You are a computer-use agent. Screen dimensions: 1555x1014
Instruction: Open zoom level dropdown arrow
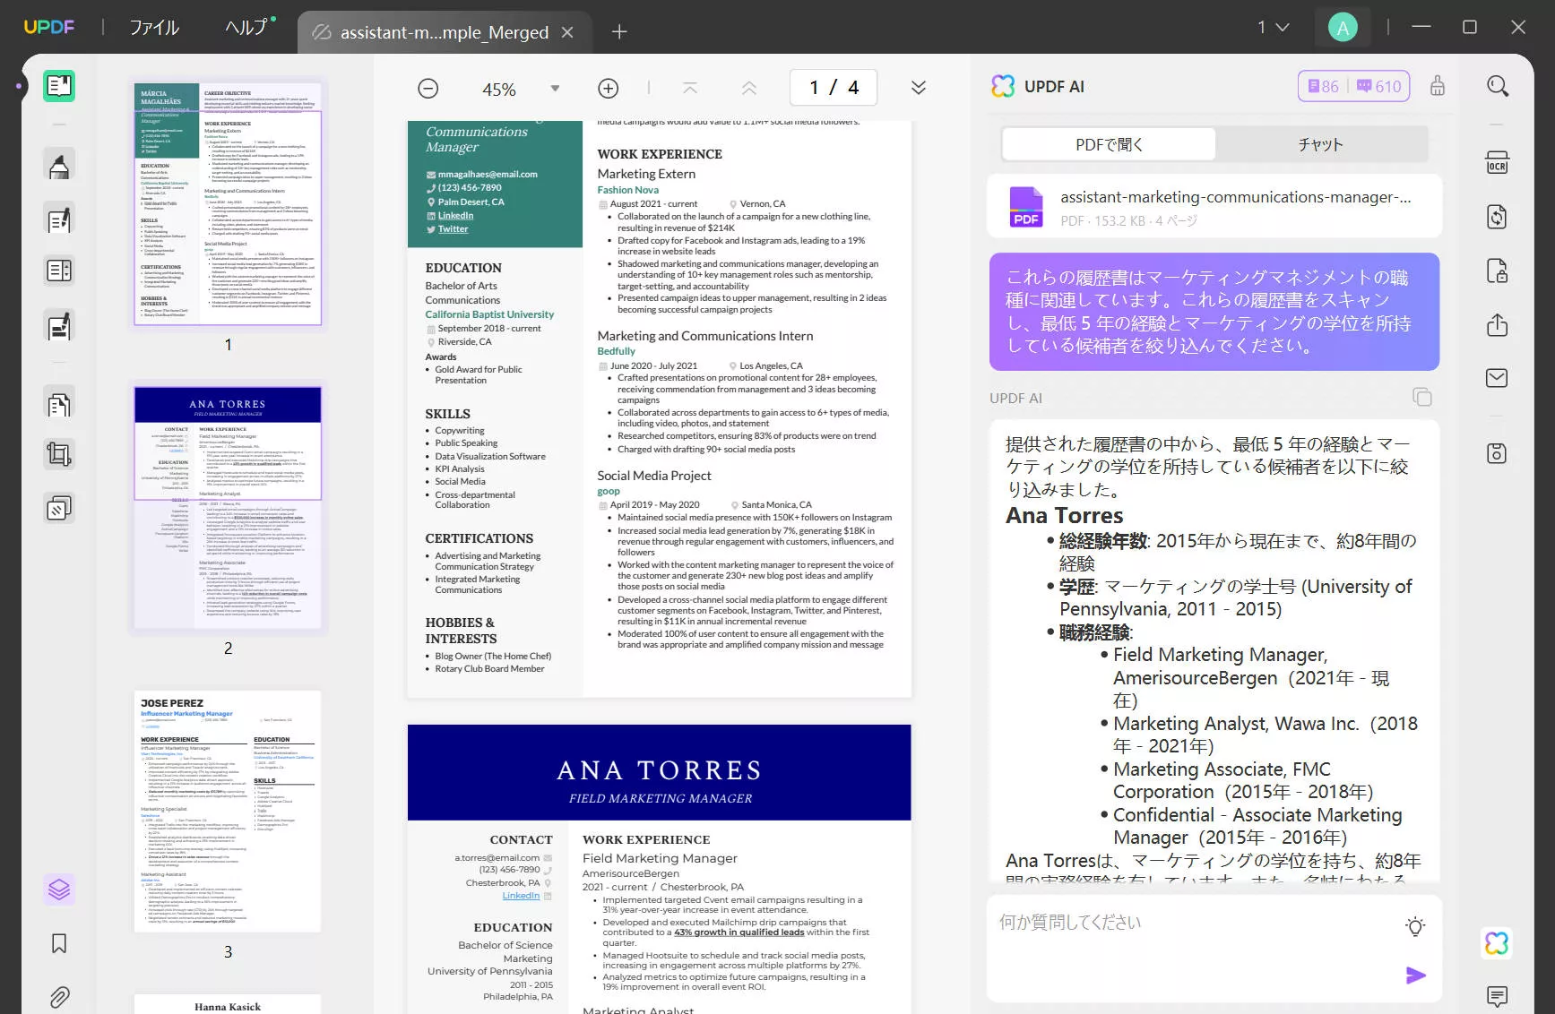[x=555, y=88]
